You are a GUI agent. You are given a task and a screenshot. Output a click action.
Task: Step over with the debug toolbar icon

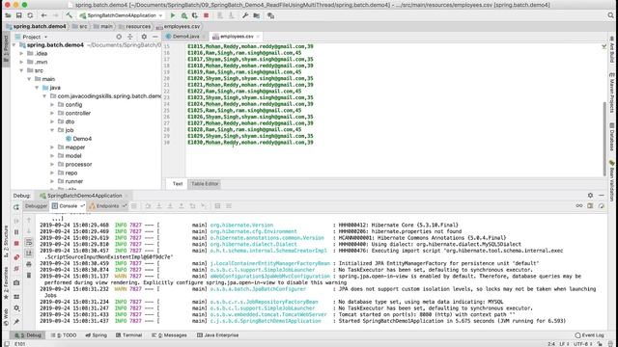pos(148,206)
